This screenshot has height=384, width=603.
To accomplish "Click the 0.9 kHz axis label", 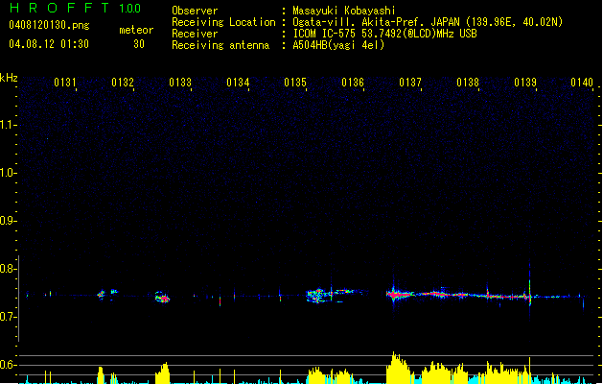I will click(x=9, y=221).
